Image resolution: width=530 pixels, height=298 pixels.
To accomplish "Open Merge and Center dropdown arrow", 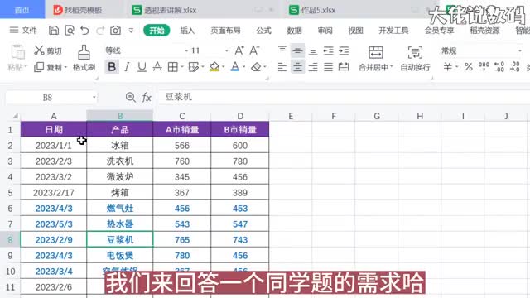I will click(392, 67).
